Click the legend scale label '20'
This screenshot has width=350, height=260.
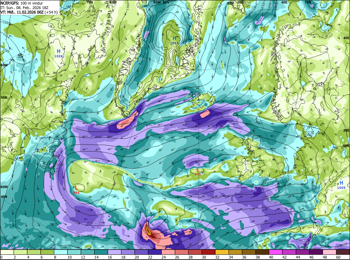point(137,257)
